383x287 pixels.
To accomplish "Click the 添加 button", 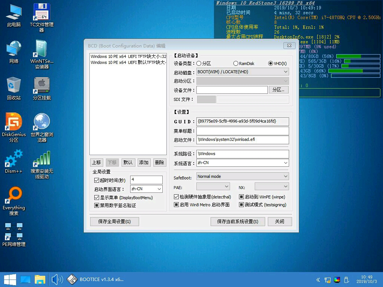I will [x=144, y=163].
